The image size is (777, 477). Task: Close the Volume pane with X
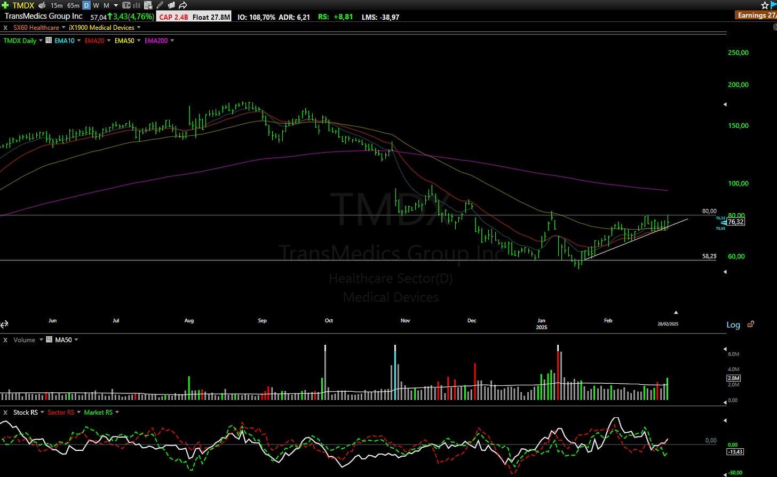tap(5, 339)
